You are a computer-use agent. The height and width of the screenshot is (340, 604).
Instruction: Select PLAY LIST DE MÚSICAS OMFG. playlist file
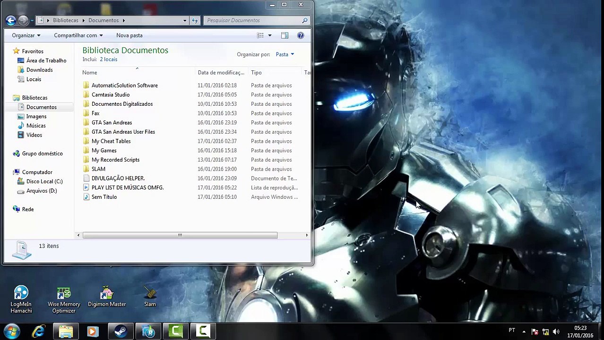(x=128, y=187)
